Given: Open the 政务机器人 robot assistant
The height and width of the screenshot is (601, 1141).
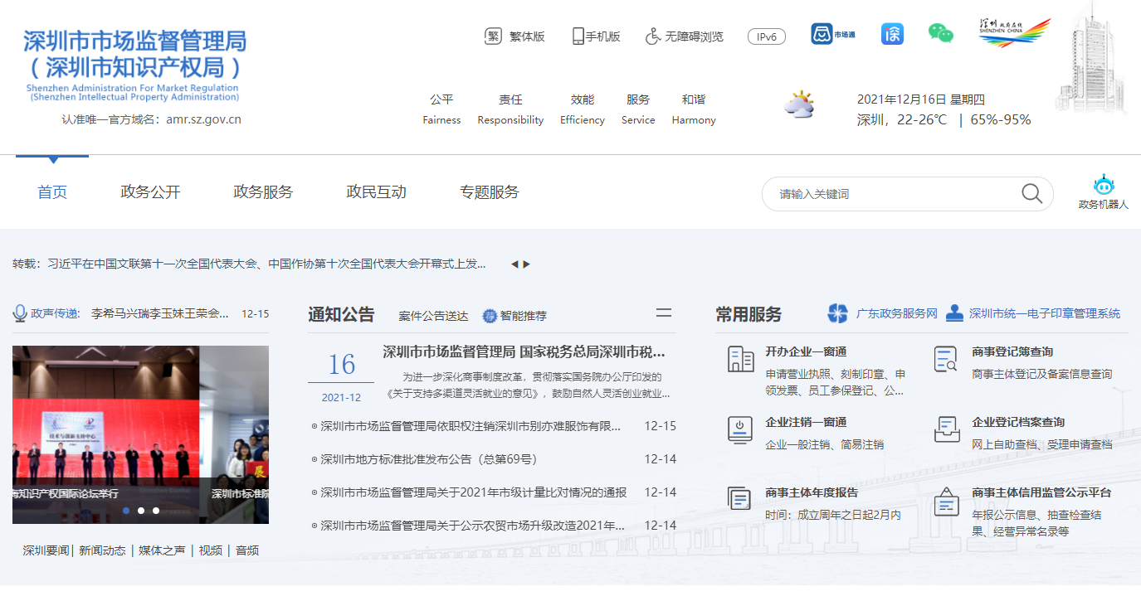Looking at the screenshot, I should (1103, 187).
